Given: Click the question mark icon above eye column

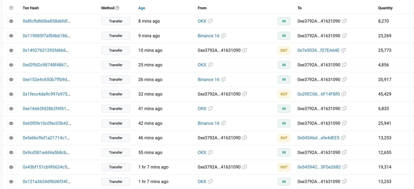Looking at the screenshot, I should click(11, 8).
